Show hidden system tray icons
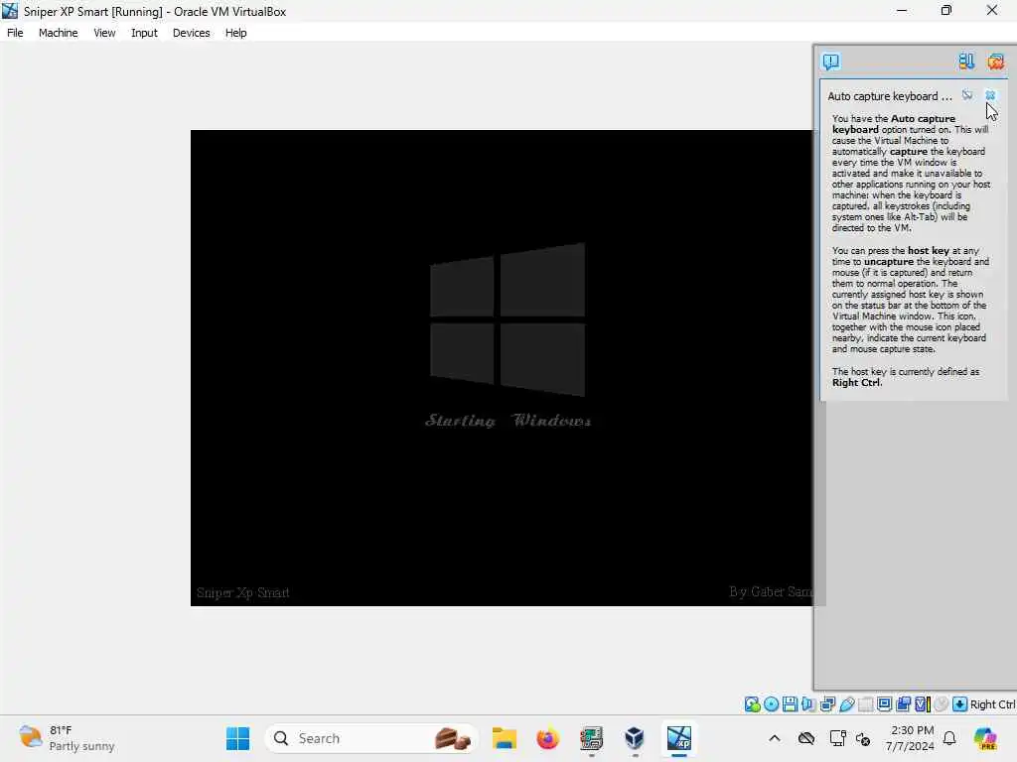Image resolution: width=1017 pixels, height=762 pixels. [775, 738]
